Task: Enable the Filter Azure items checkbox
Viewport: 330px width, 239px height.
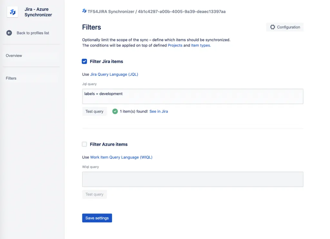Action: (84, 144)
